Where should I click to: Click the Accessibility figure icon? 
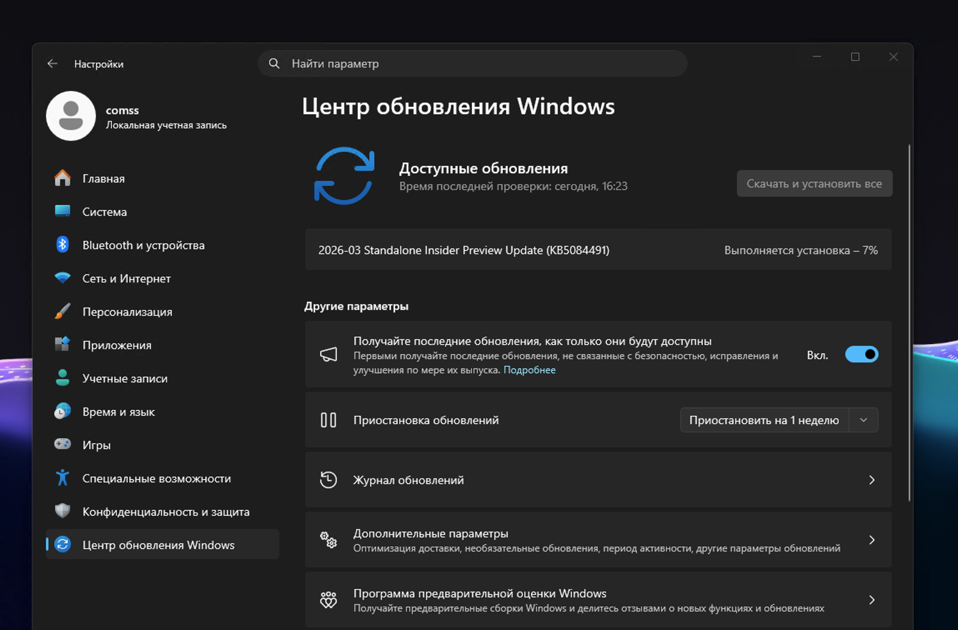(63, 478)
